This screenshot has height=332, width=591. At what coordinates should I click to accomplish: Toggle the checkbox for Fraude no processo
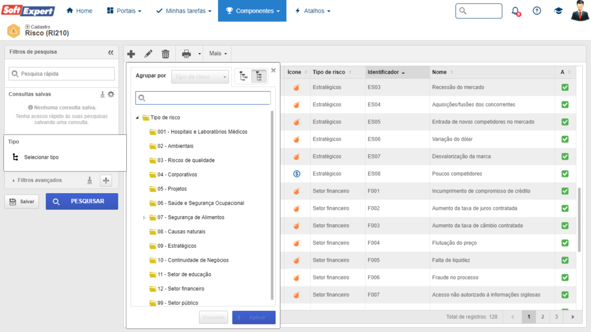click(565, 277)
